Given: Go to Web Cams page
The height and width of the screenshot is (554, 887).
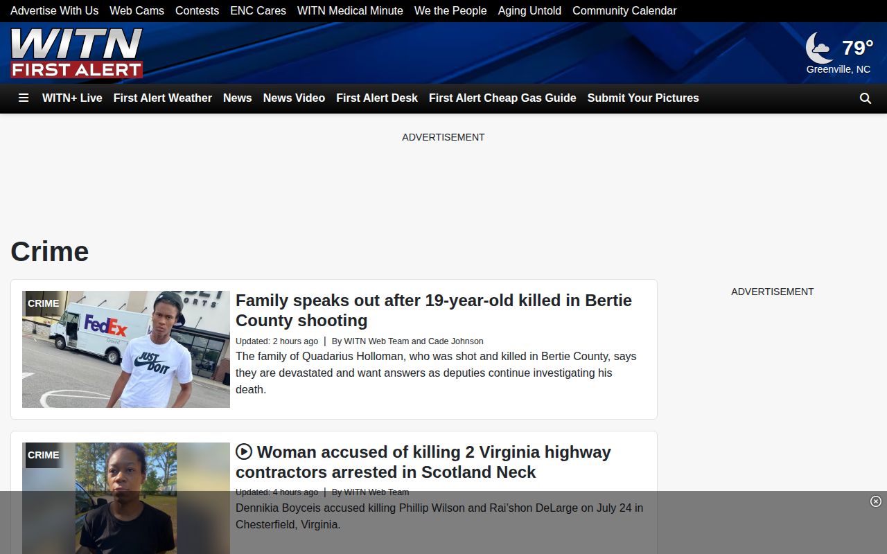Looking at the screenshot, I should point(137,10).
